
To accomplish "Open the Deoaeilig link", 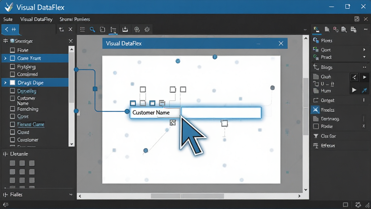I will click(26, 91).
